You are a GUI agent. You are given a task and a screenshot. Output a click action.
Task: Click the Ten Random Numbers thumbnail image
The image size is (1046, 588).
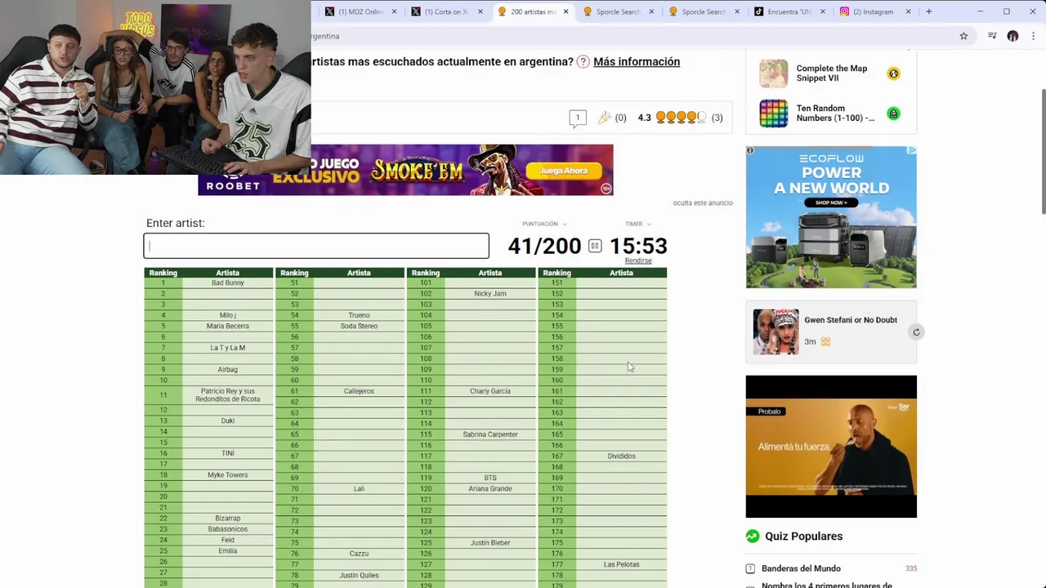[773, 114]
